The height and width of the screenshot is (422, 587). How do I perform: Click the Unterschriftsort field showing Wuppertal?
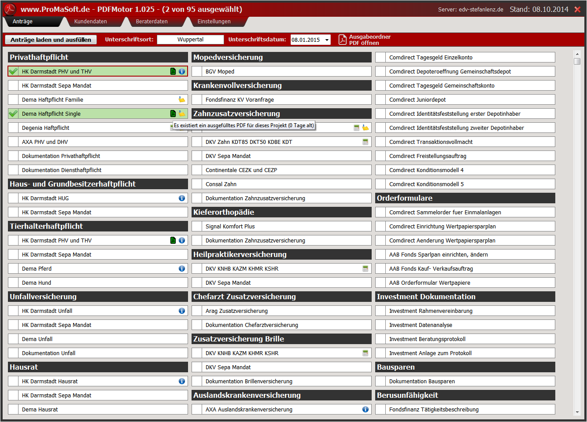pyautogui.click(x=190, y=40)
